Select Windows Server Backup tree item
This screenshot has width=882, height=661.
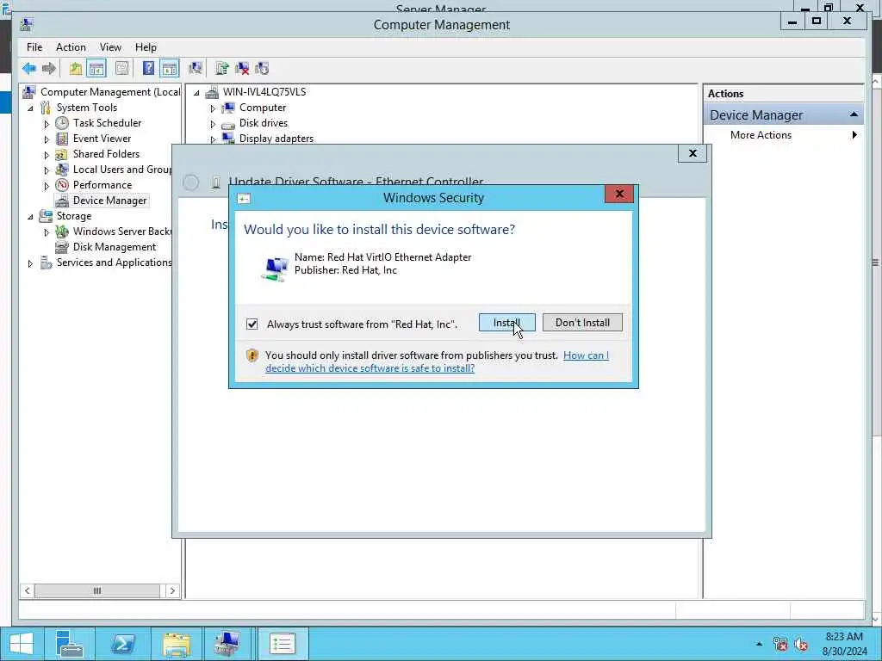coord(121,232)
